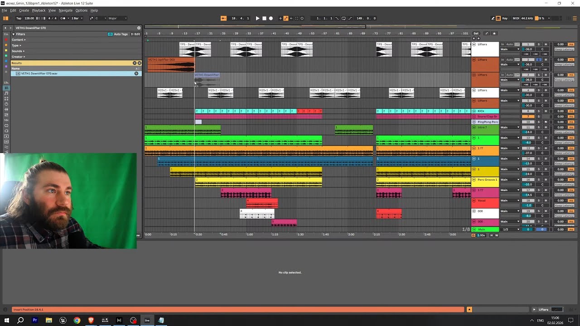The height and width of the screenshot is (326, 580).
Task: Open the Create menu
Action: 24,10
